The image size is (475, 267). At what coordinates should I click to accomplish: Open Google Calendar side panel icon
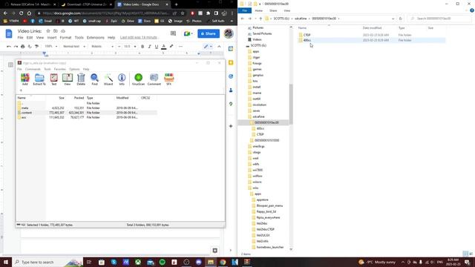coord(231,49)
